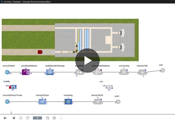Click the 'forklifts' label

pos(7,81)
